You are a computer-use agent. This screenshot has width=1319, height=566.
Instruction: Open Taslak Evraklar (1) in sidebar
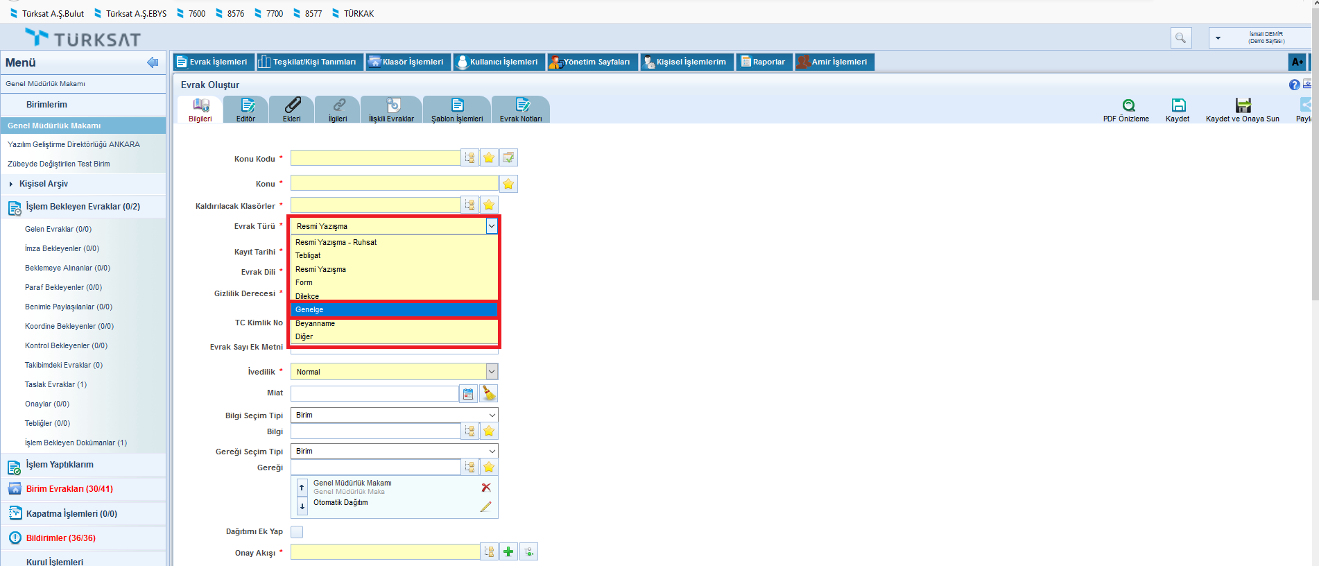coord(55,384)
